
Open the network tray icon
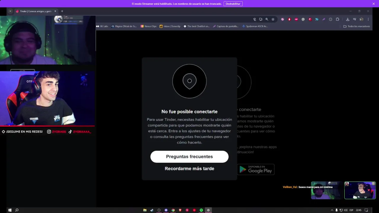[x=341, y=210]
